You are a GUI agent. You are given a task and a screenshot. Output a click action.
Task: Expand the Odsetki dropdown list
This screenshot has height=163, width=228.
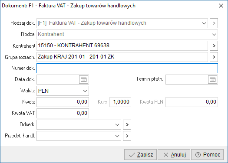click(117, 125)
